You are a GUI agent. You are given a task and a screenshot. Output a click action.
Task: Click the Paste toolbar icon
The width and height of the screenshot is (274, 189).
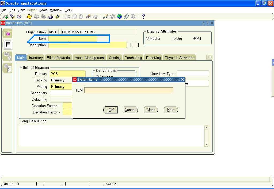point(81,17)
